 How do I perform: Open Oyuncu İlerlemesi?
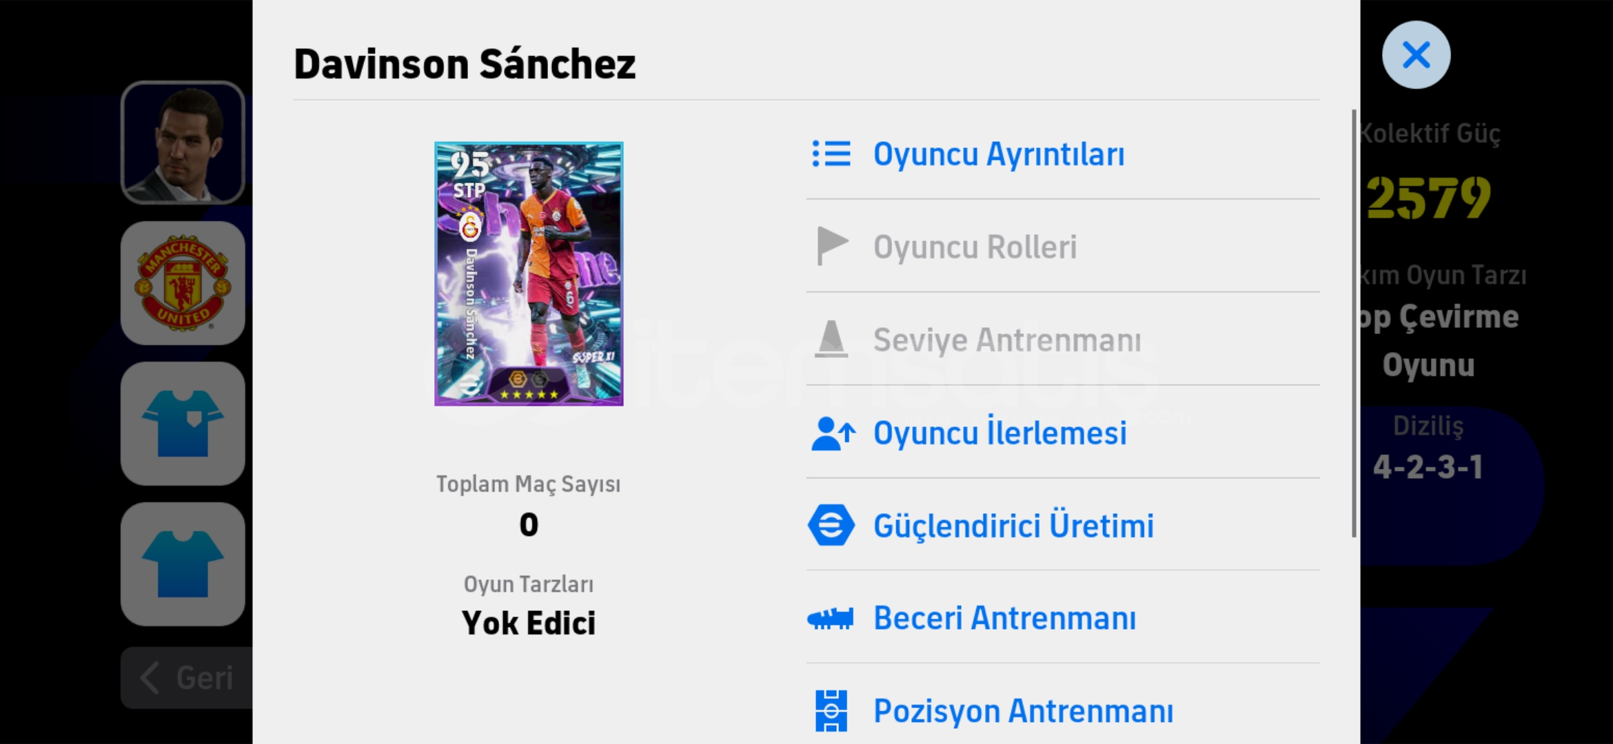(x=1000, y=433)
